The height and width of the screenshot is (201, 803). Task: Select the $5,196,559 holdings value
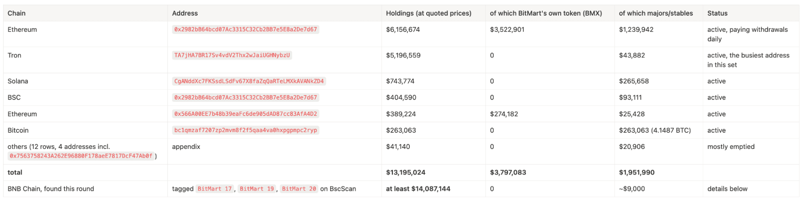point(403,55)
